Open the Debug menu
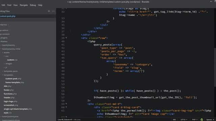 click(33, 5)
